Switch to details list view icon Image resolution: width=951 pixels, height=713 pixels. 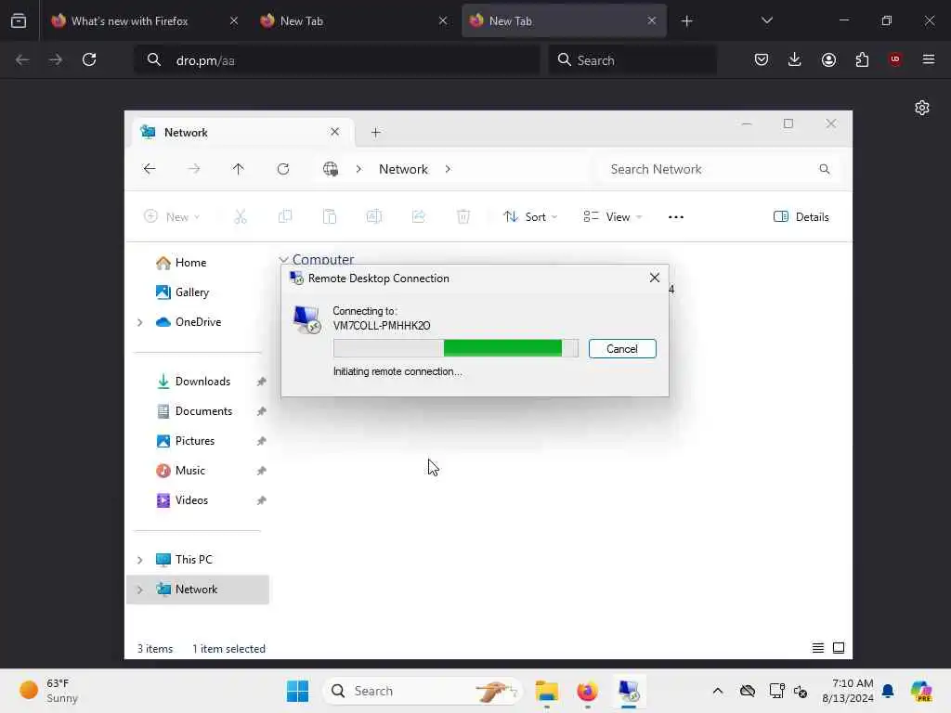click(818, 648)
